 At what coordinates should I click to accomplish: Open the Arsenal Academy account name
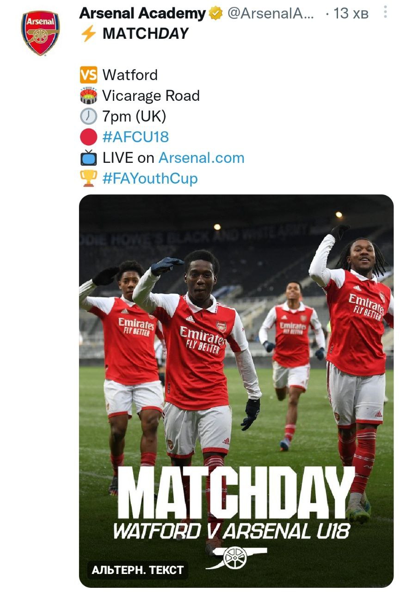click(x=142, y=14)
